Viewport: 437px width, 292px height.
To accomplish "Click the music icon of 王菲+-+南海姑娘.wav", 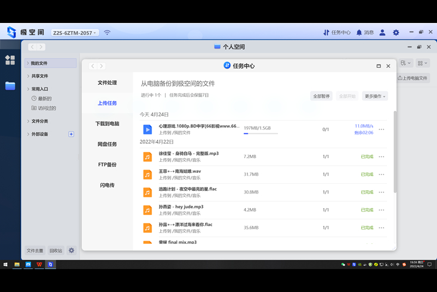I will [147, 174].
